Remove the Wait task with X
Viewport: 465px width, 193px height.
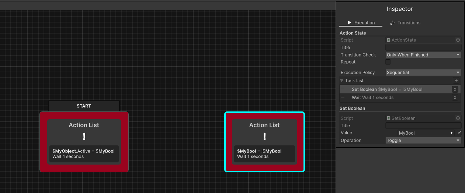455,98
